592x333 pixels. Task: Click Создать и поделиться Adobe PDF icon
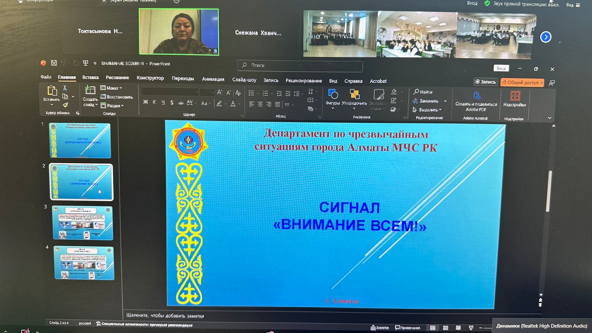click(476, 97)
